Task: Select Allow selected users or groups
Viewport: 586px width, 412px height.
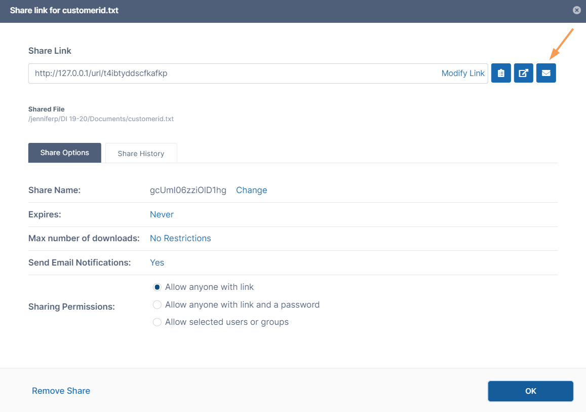Action: pyautogui.click(x=157, y=322)
